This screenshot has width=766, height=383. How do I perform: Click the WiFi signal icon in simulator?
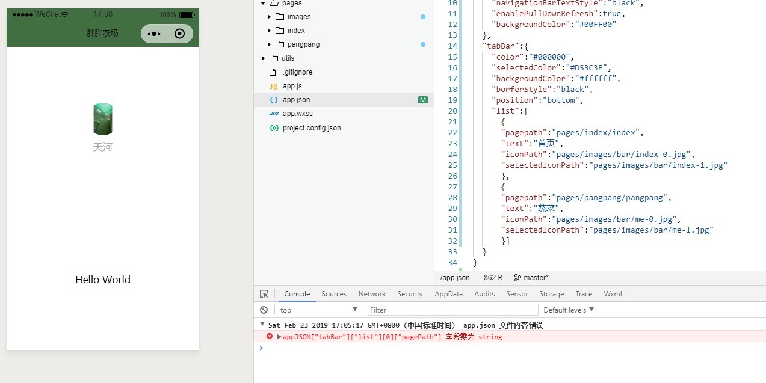(64, 14)
